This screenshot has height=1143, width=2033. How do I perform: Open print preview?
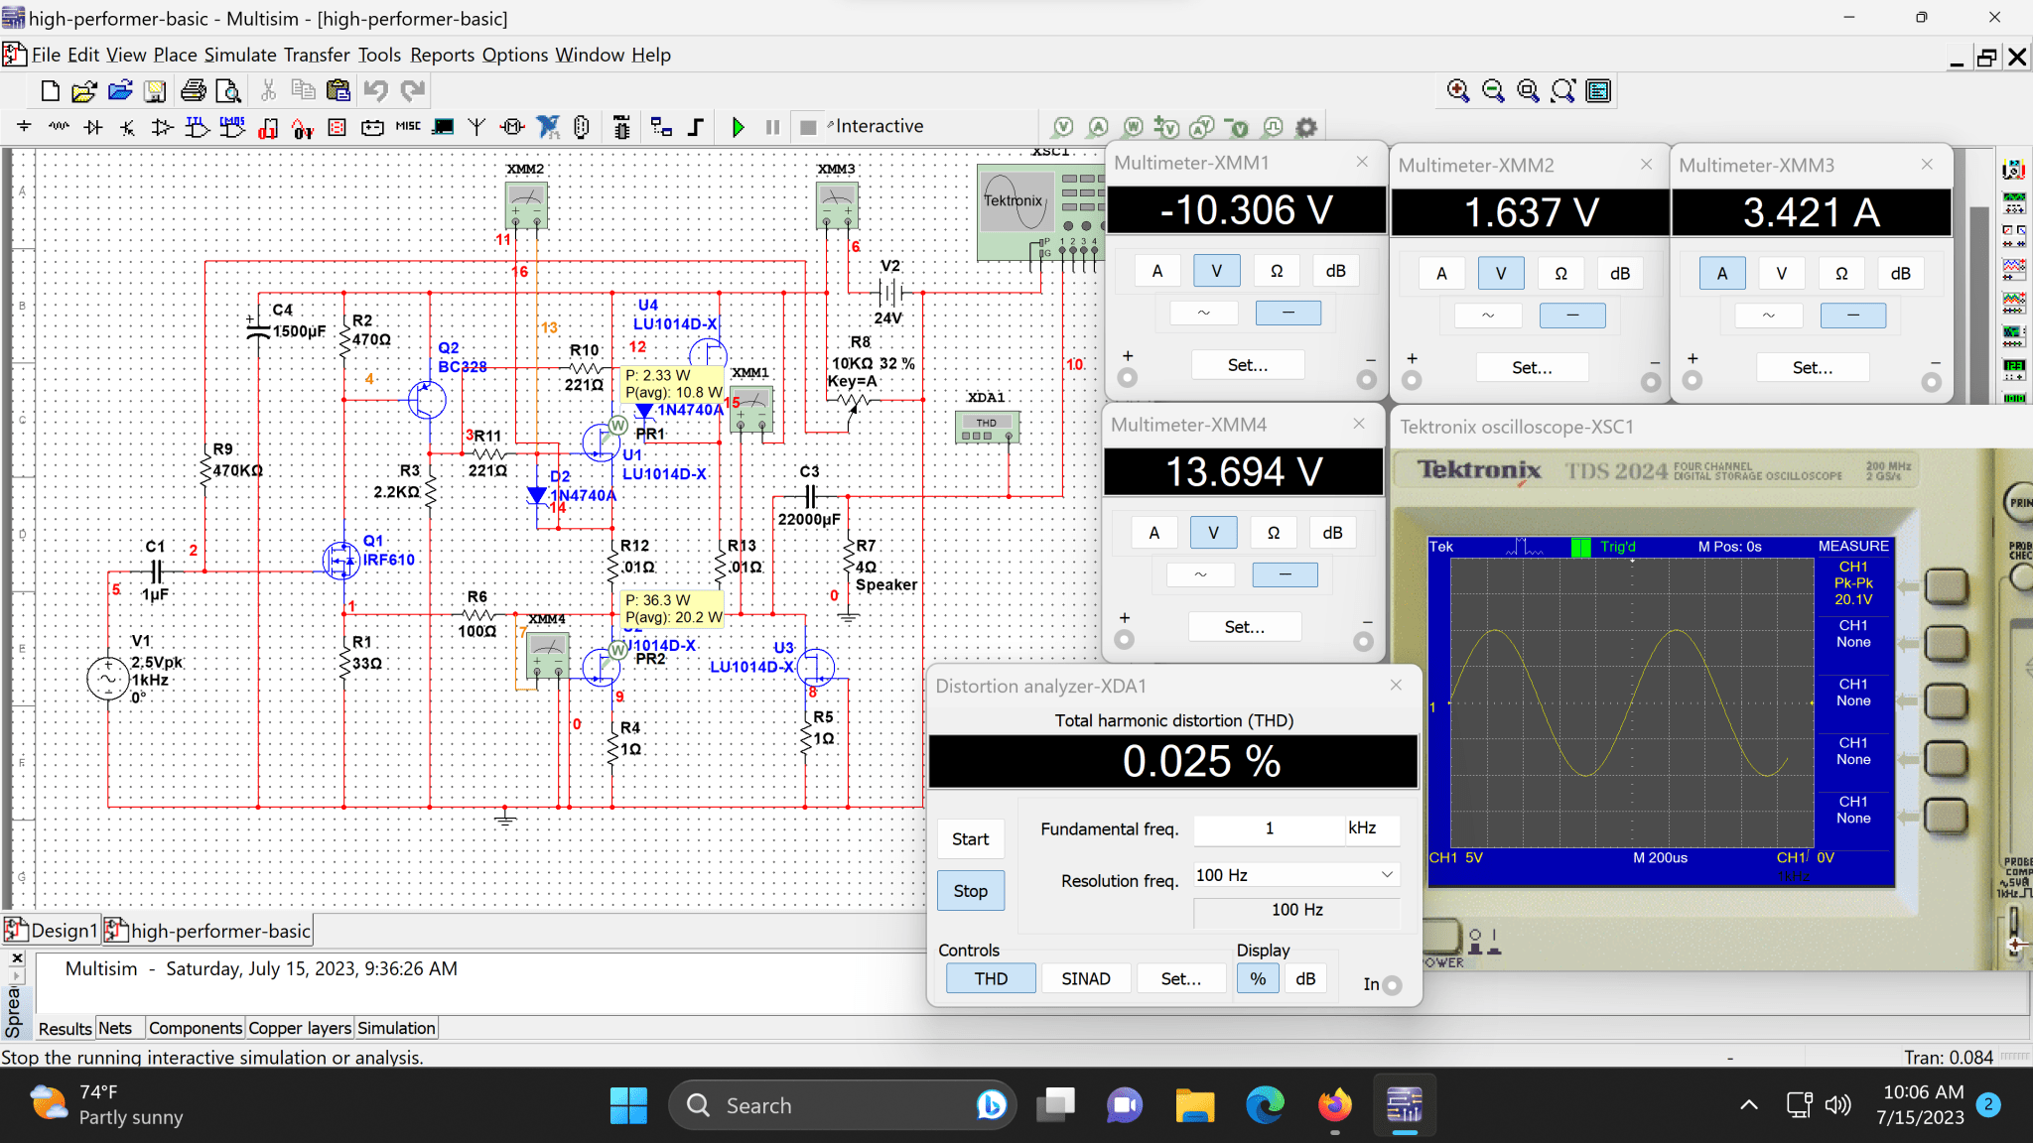228,91
